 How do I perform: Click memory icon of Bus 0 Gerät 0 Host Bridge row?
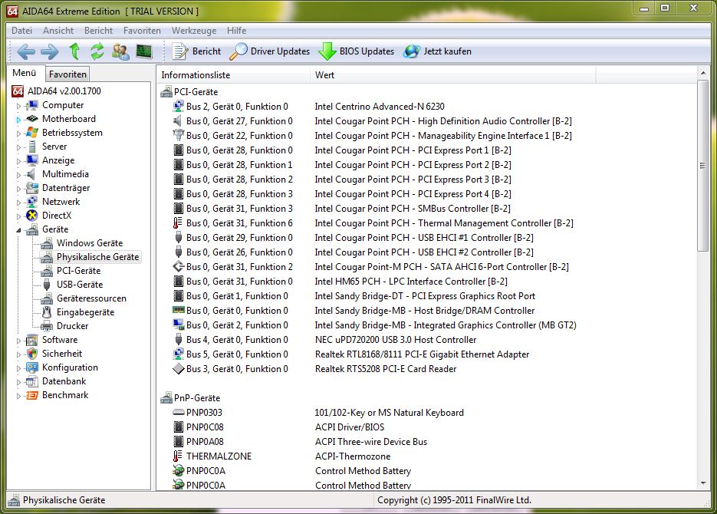tap(179, 311)
